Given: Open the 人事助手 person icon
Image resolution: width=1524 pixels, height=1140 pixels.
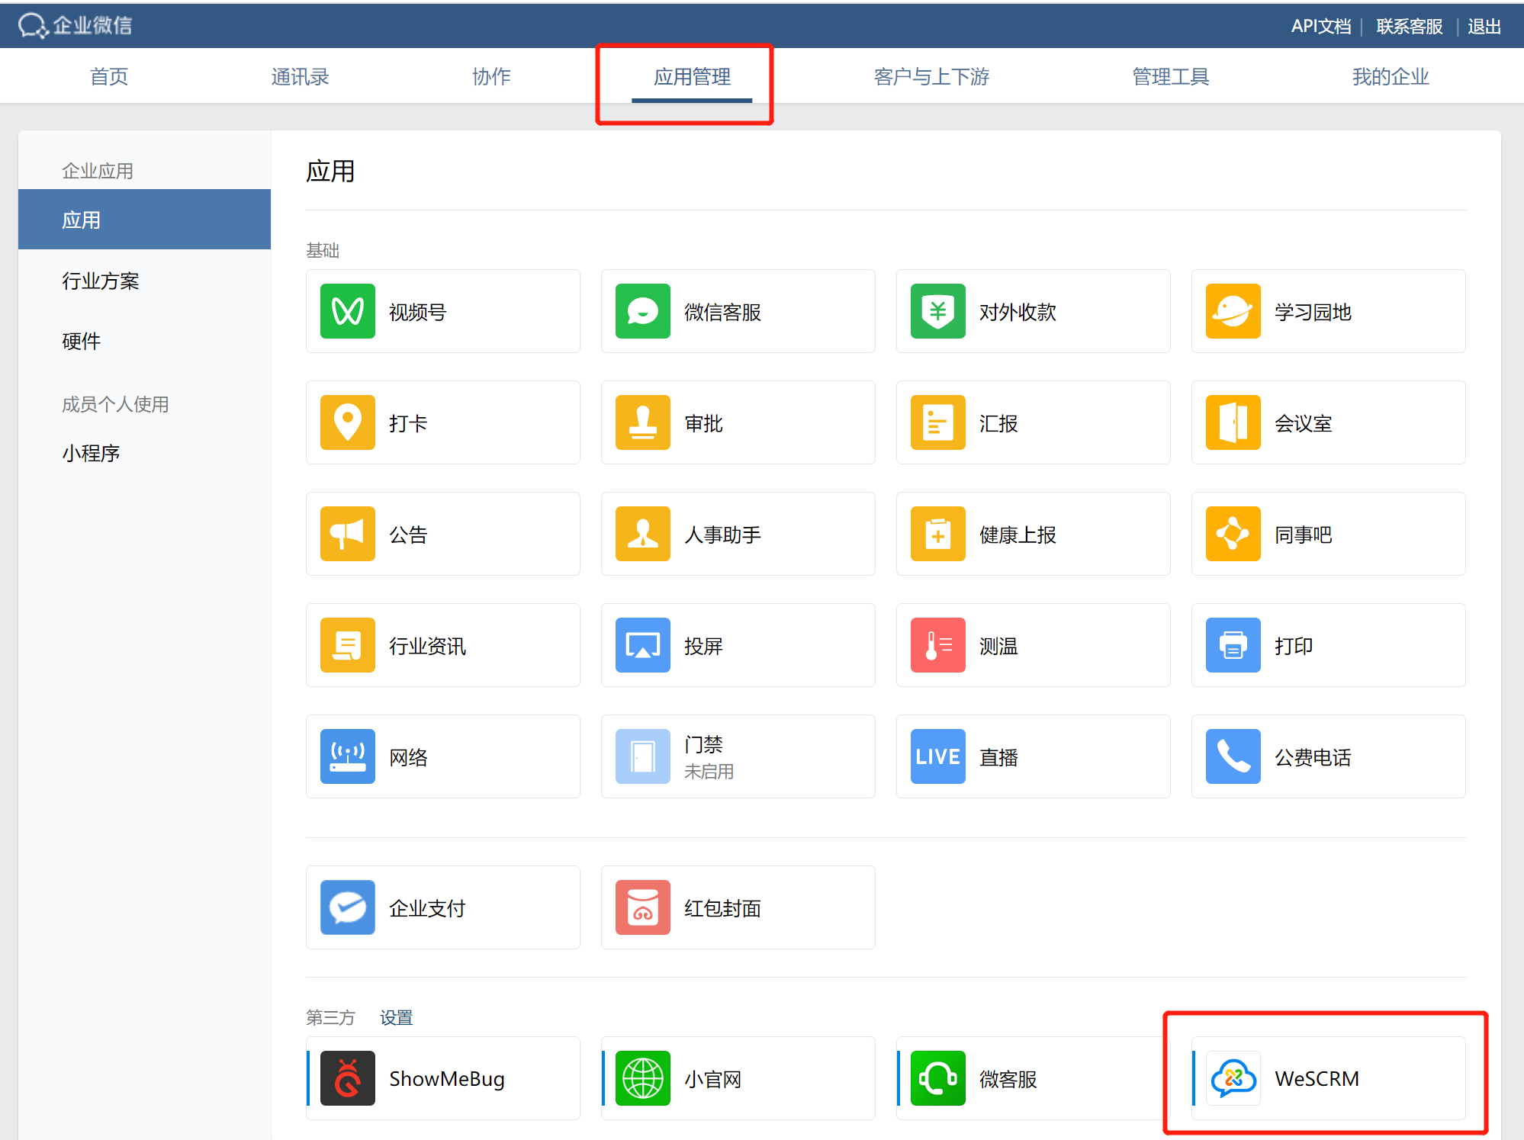Looking at the screenshot, I should [x=643, y=534].
